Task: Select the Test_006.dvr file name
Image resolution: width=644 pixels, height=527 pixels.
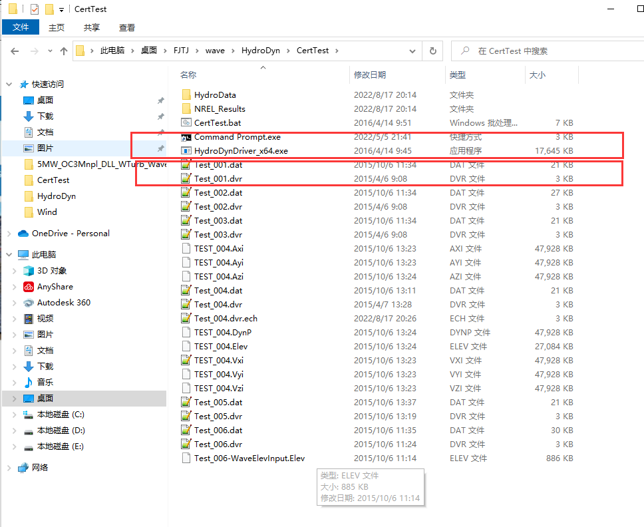Action: [218, 444]
